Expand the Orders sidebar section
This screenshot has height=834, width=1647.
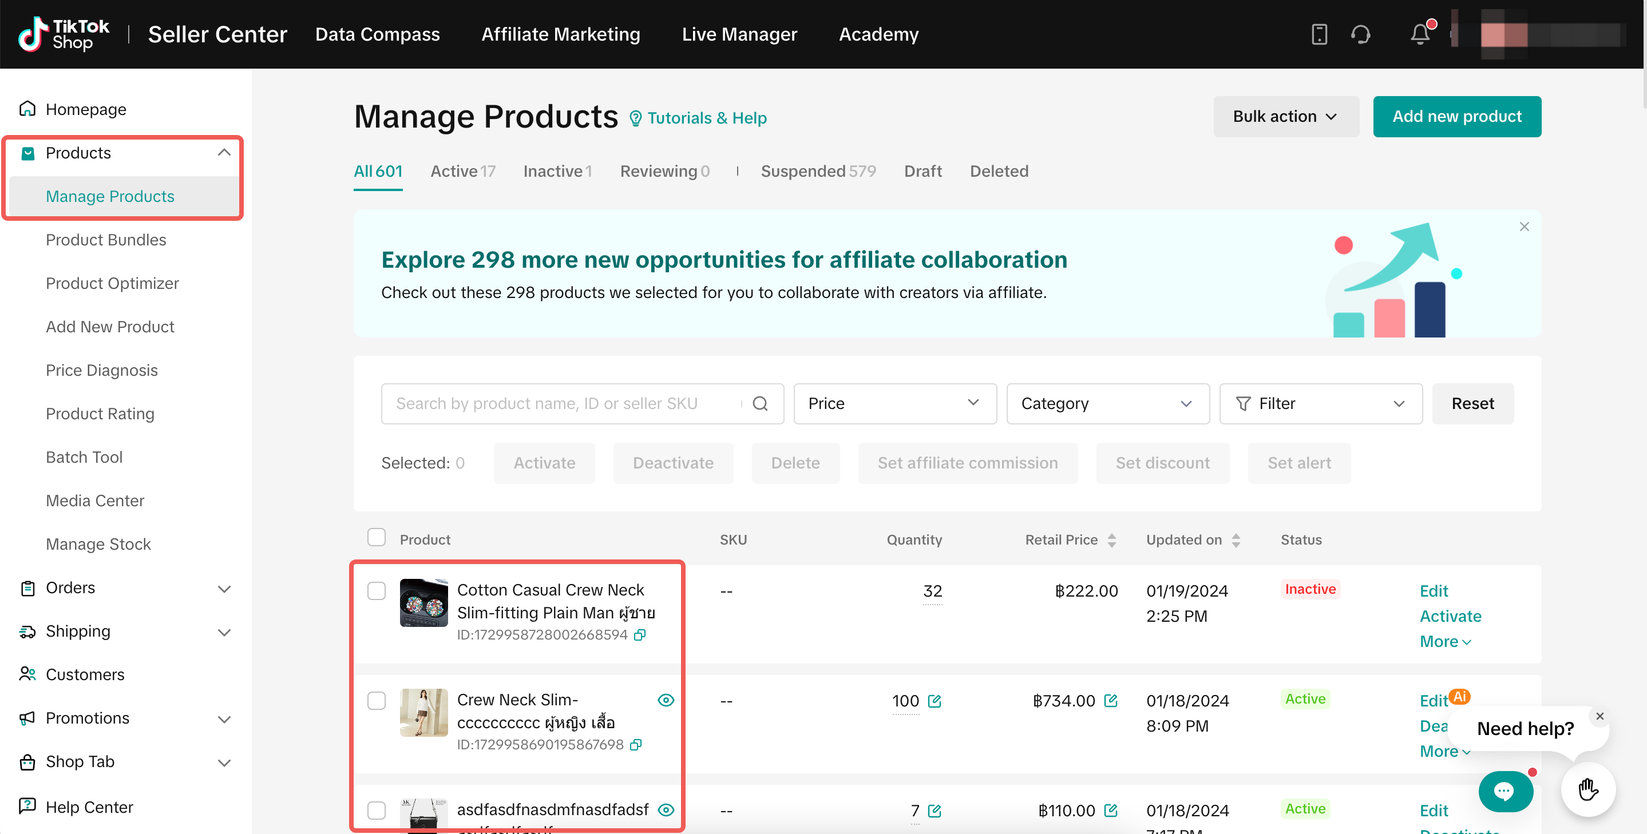(x=224, y=589)
